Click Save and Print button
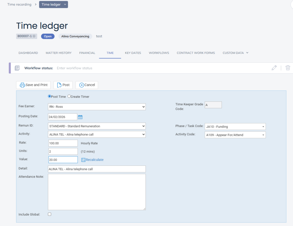 coord(33,85)
